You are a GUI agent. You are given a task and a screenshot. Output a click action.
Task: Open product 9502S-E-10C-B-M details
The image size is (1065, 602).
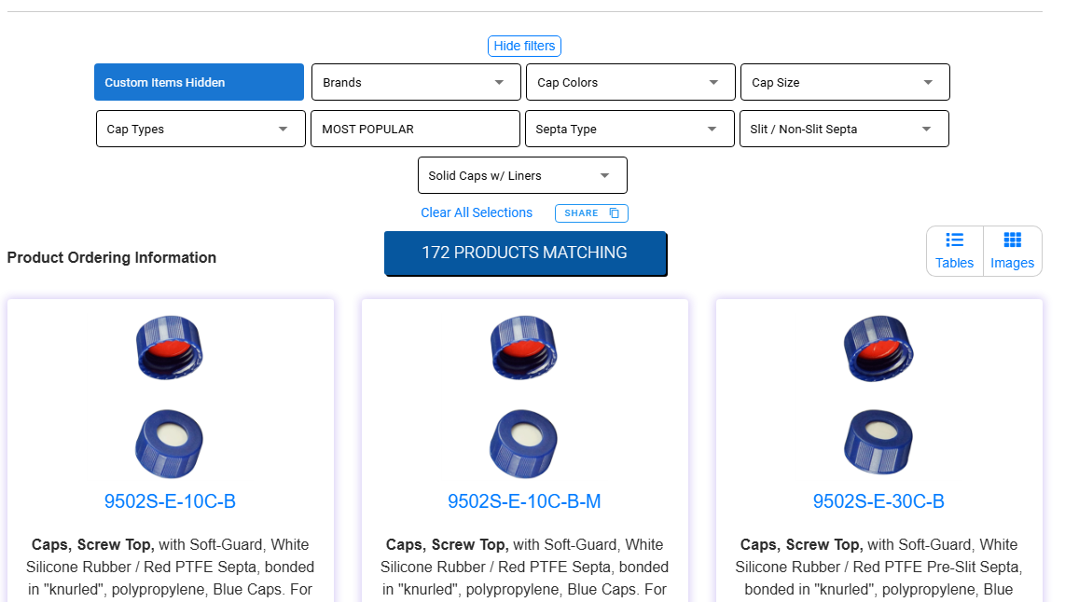pos(523,500)
